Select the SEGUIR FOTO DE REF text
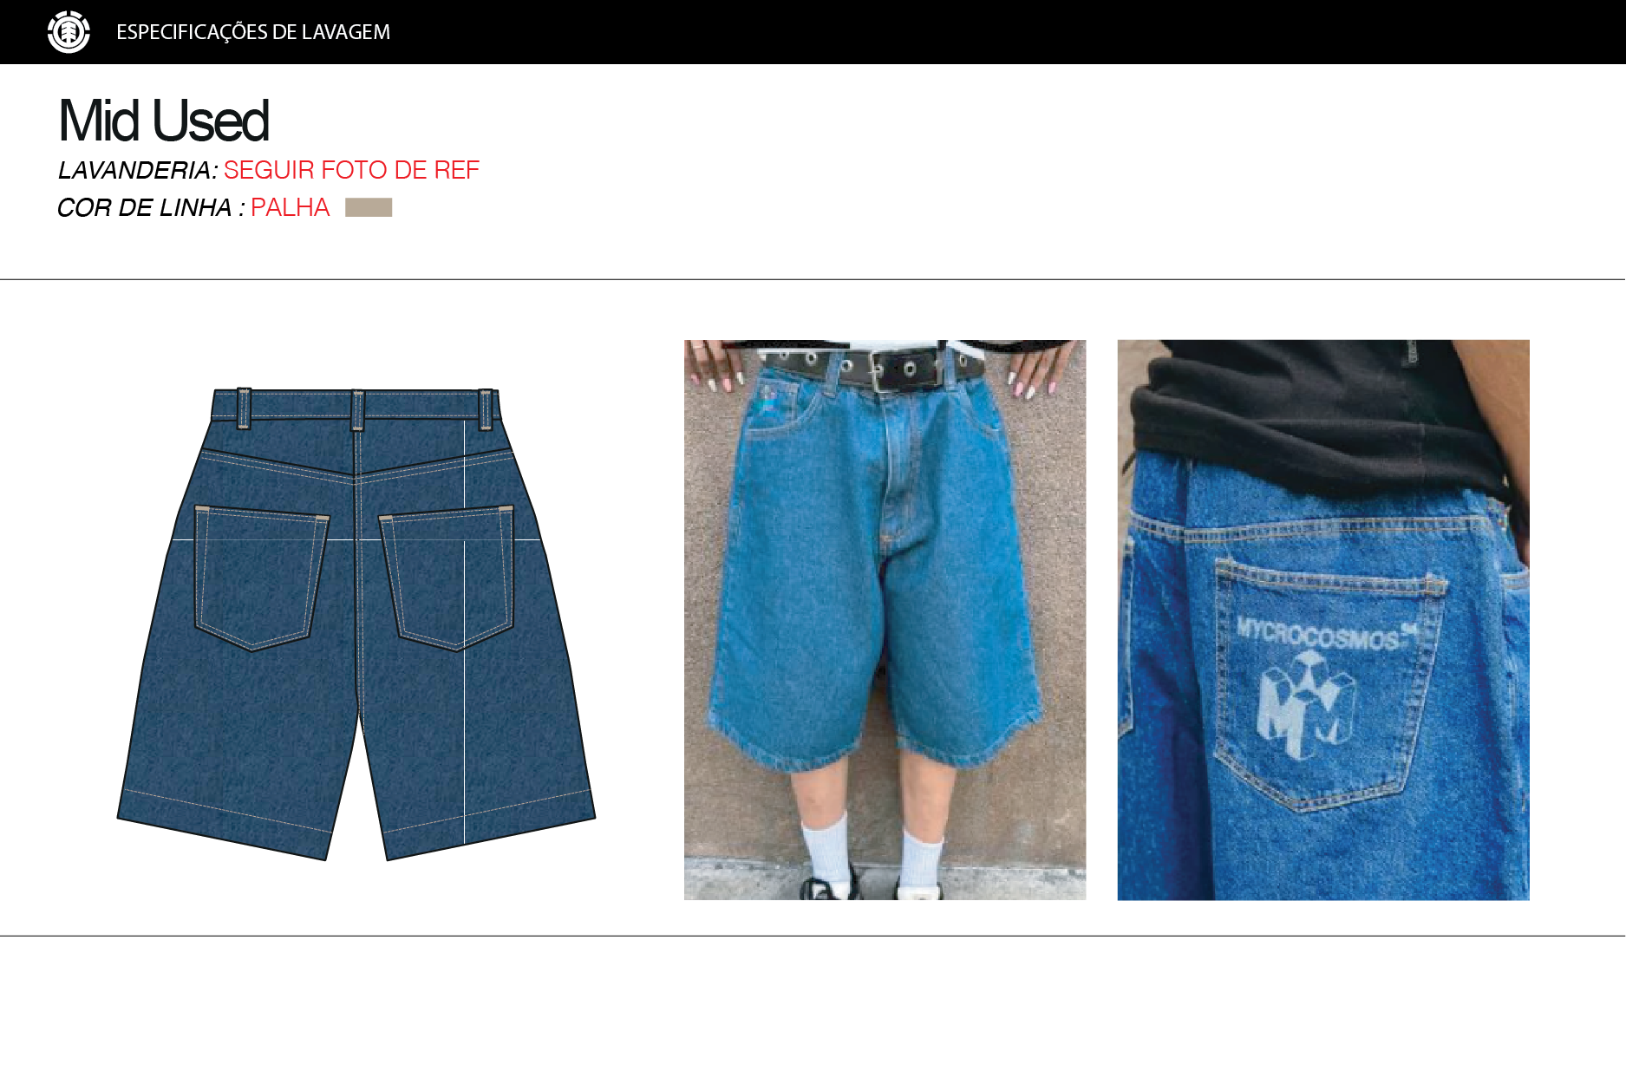Viewport: 1626px width, 1084px height. click(x=351, y=170)
